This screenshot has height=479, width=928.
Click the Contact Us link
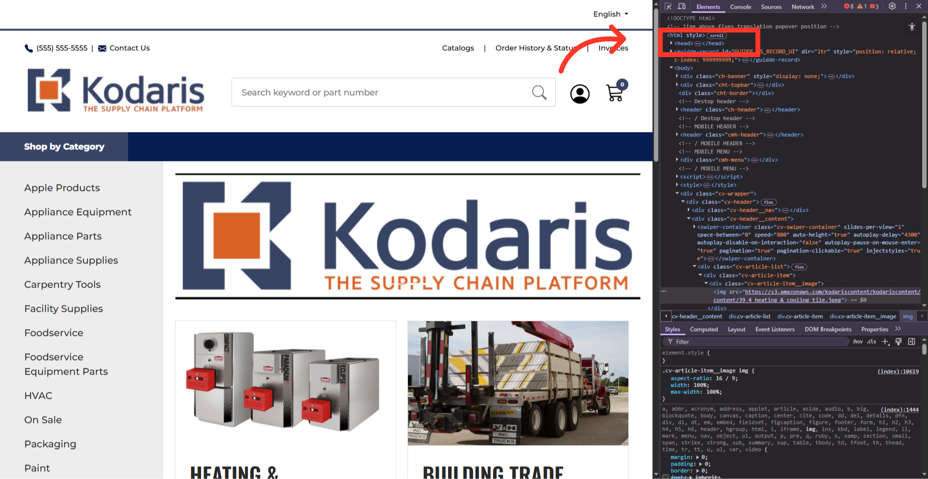coord(130,48)
